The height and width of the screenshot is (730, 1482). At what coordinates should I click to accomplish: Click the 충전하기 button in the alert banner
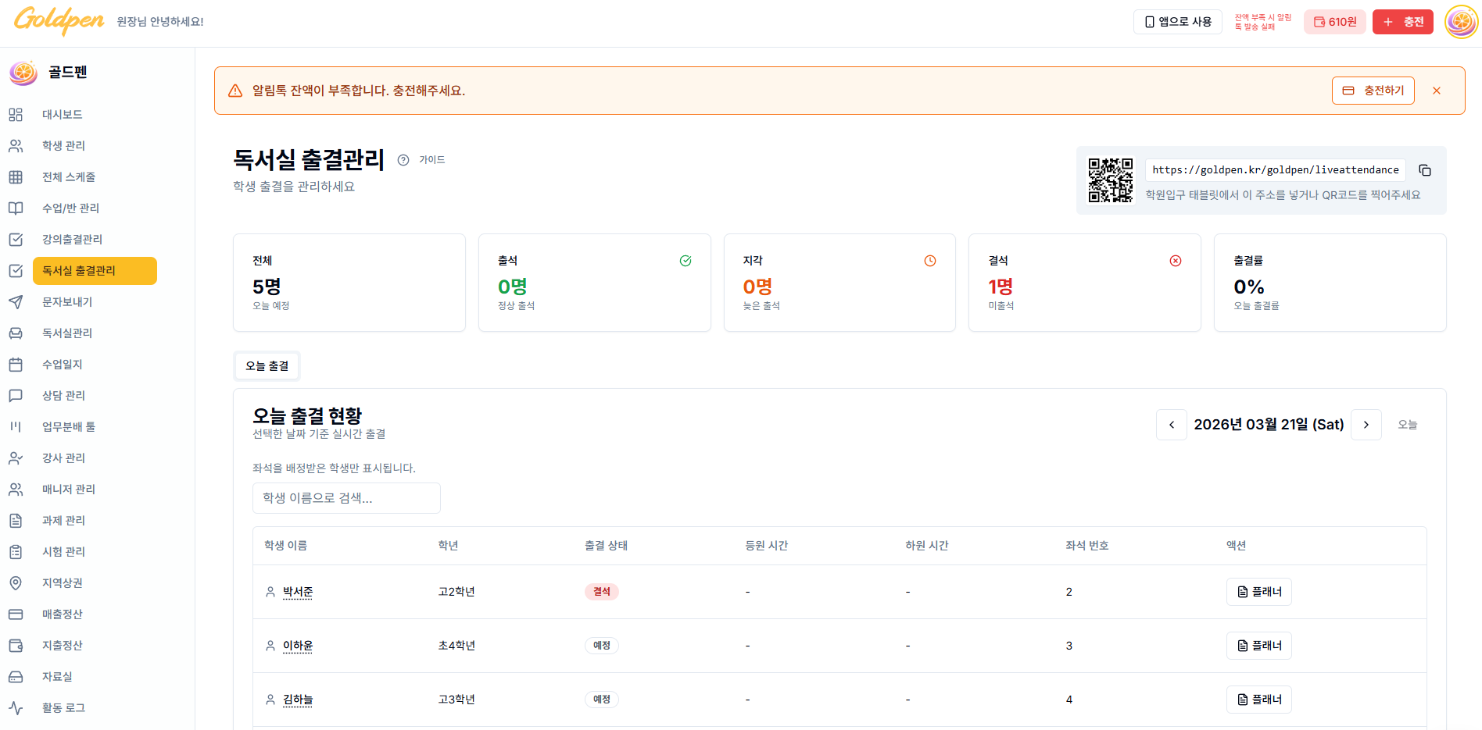tap(1373, 90)
